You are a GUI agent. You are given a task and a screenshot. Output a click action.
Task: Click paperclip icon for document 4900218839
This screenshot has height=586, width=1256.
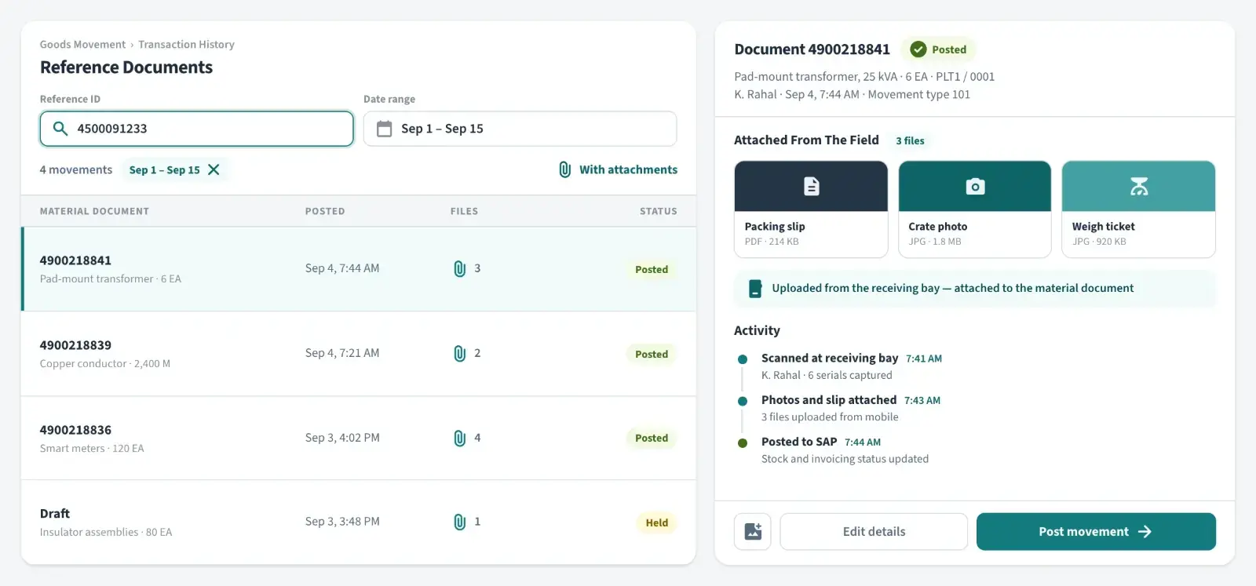[460, 354]
